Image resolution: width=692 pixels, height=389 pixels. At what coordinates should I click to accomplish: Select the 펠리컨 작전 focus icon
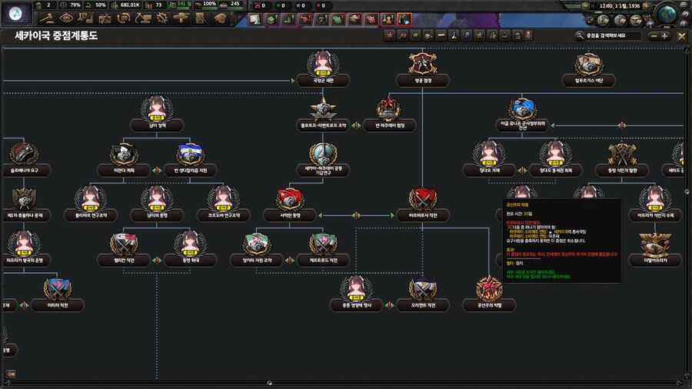click(124, 244)
